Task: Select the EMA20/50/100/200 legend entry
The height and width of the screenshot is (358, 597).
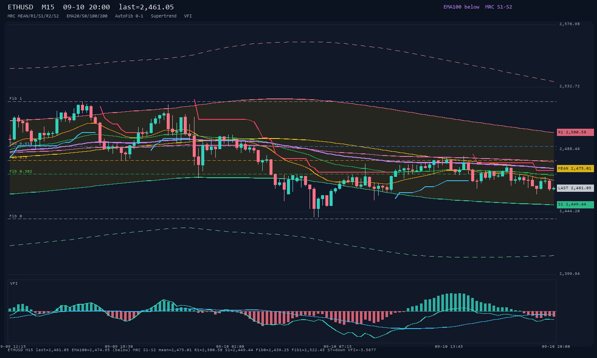Action: click(87, 16)
